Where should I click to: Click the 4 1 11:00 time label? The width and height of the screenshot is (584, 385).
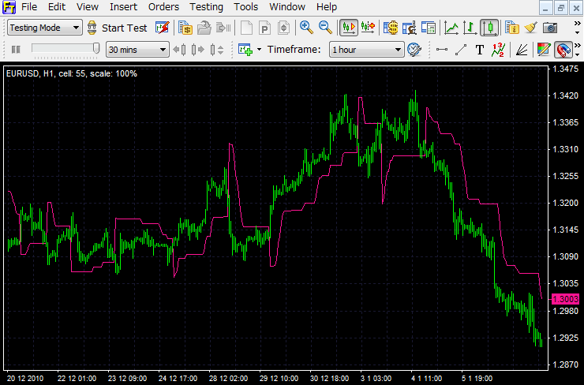click(426, 379)
